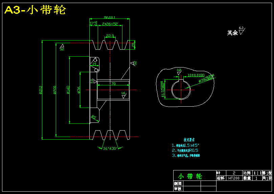The width and height of the screenshot is (274, 194).
Task: Select the 比例 label cell
Action: coord(247,173)
